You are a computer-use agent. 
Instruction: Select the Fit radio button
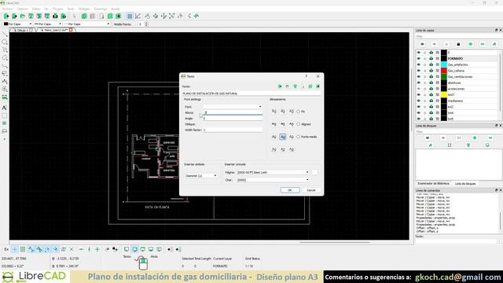299,112
